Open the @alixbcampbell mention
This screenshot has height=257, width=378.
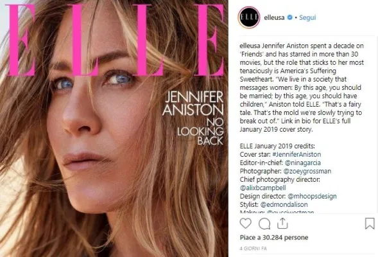pyautogui.click(x=262, y=188)
